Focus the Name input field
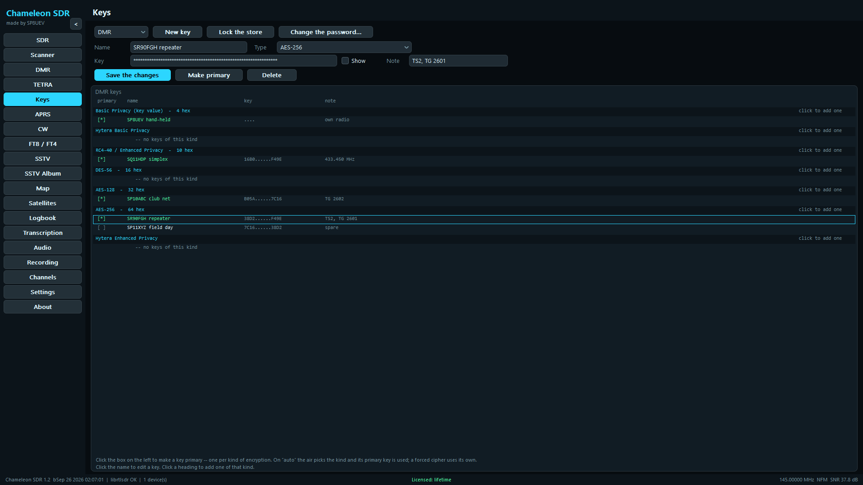Screen dimensions: 863x485 (189, 47)
